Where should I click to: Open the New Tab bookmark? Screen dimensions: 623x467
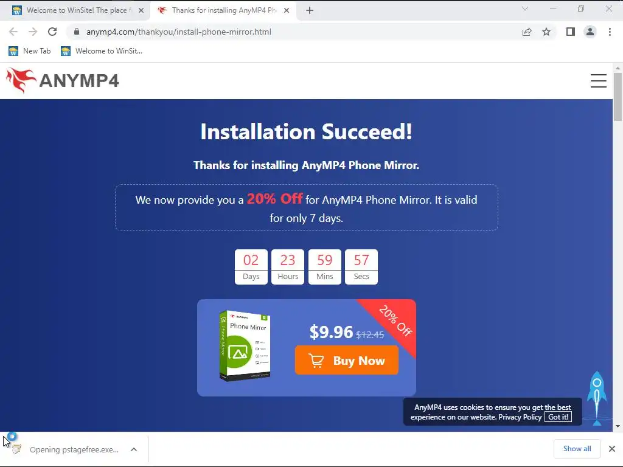pyautogui.click(x=30, y=51)
